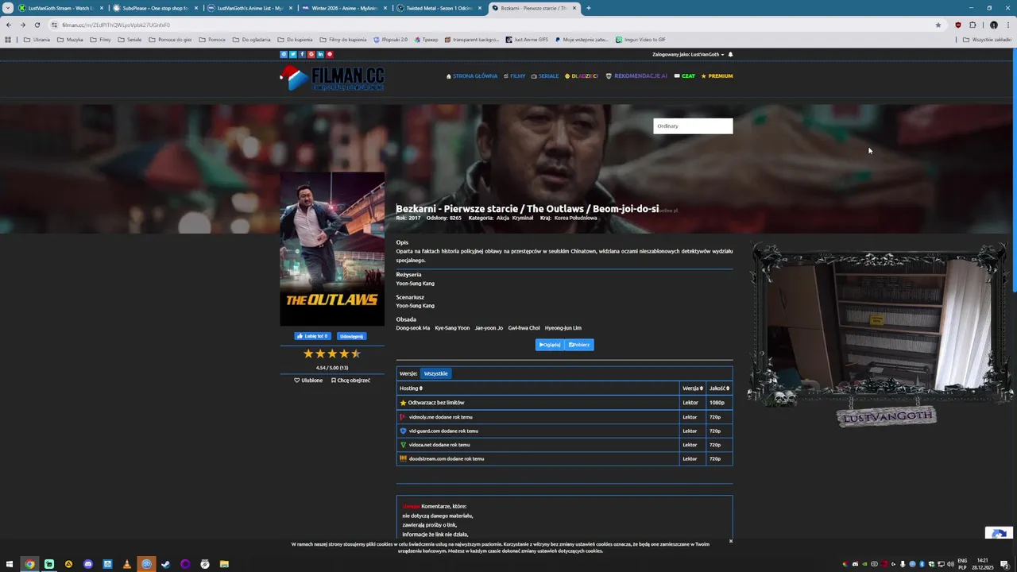Open SERIALE menu item

[x=545, y=76]
